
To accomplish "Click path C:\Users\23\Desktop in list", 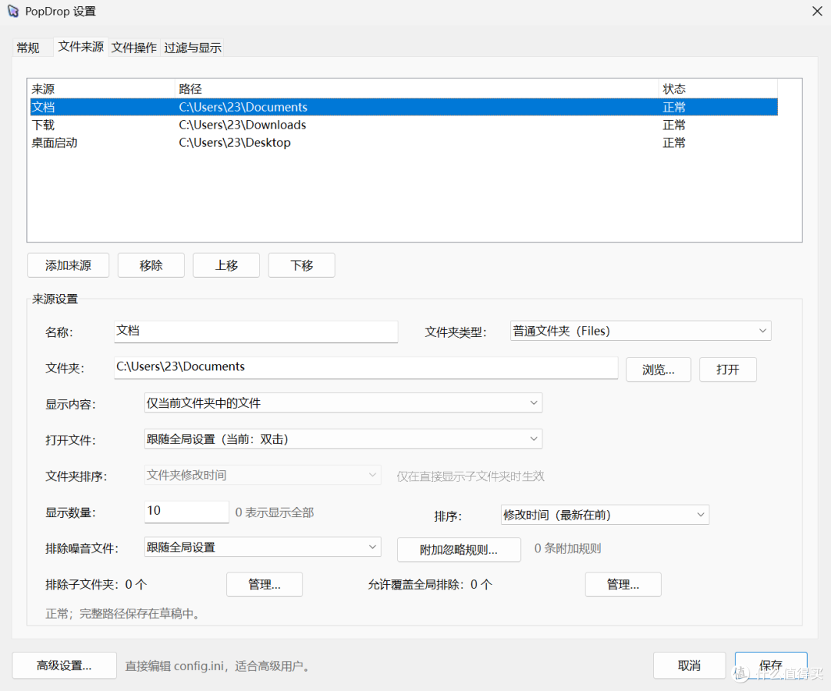I will (x=235, y=142).
